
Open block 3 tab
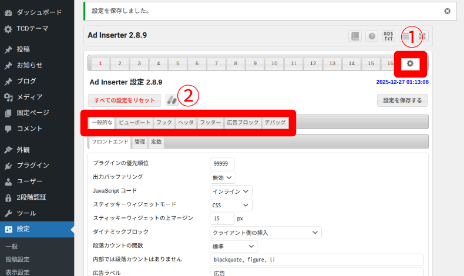[139, 63]
